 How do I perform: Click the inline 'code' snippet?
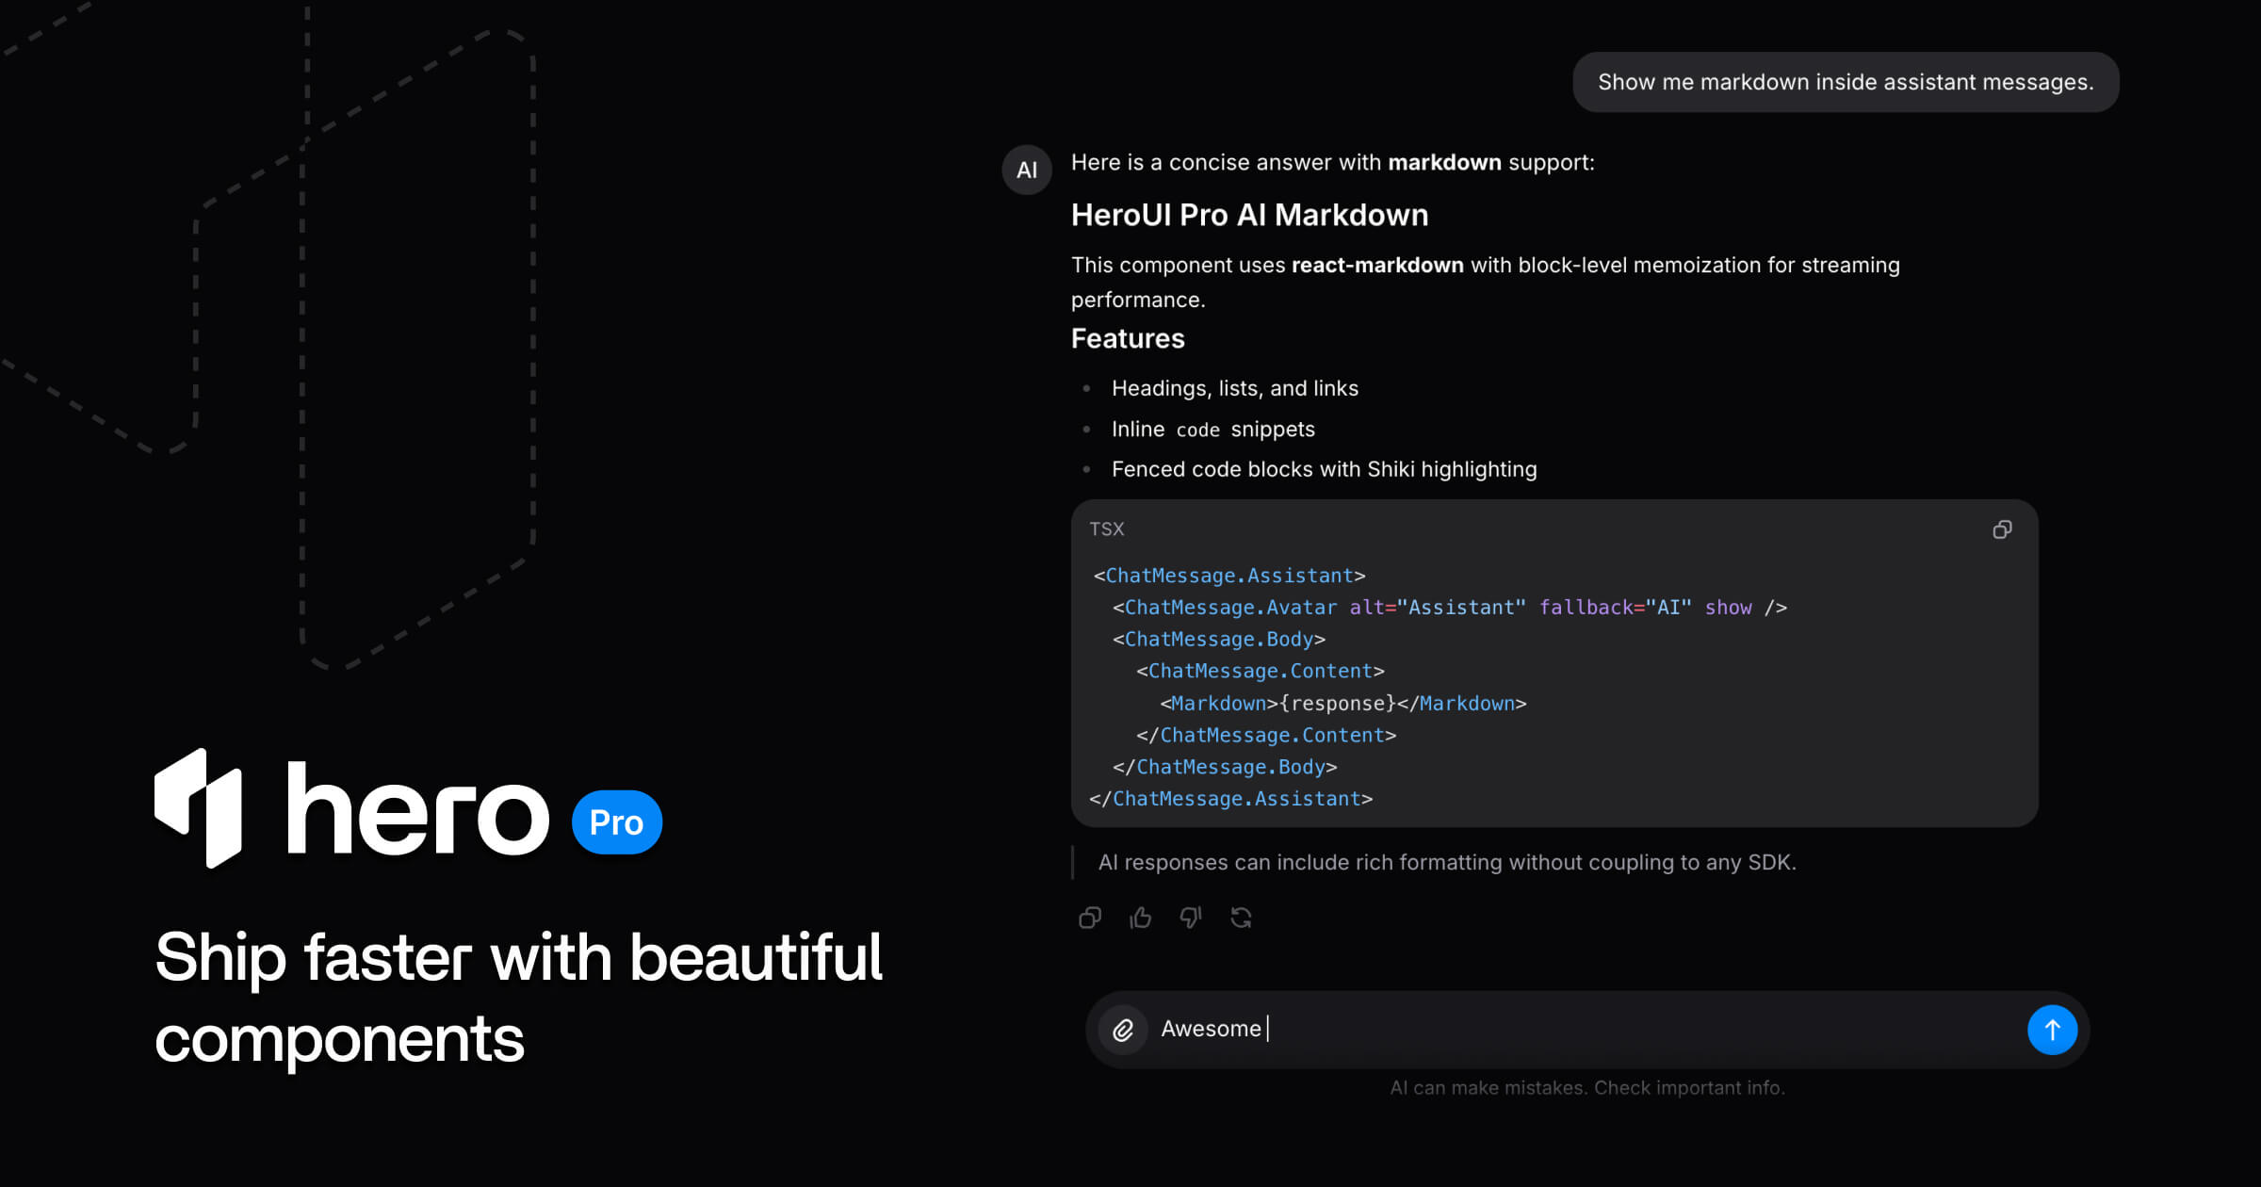point(1197,430)
